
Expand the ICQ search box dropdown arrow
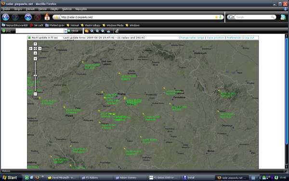65,31
